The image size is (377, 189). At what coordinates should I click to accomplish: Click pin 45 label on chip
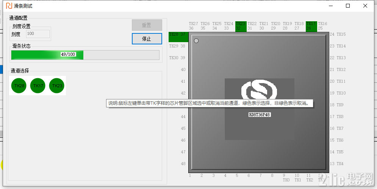pyautogui.click(x=183, y=128)
